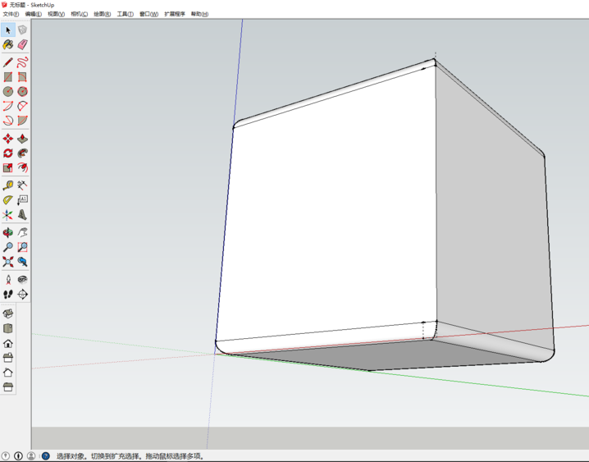Click the user profile icon in status bar
This screenshot has height=462, width=589.
click(31, 456)
